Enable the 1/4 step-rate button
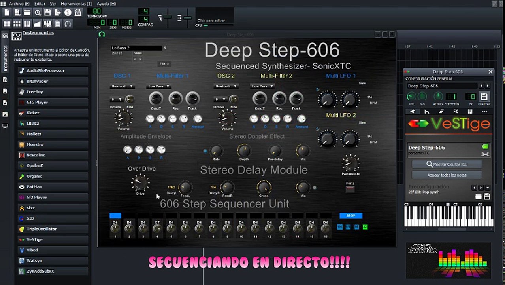This screenshot has width=505, height=285. [x=339, y=227]
